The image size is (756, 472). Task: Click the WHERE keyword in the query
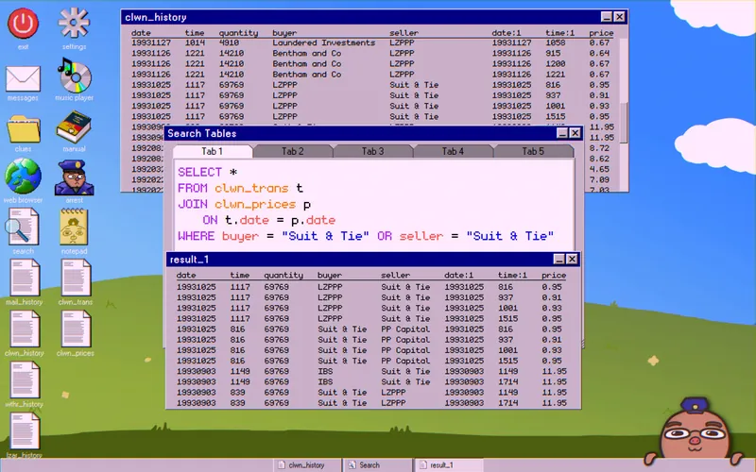click(197, 236)
